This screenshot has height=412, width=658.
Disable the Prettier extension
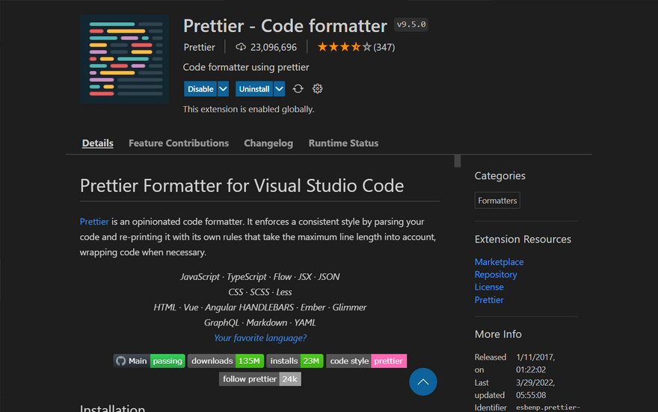pyautogui.click(x=200, y=89)
